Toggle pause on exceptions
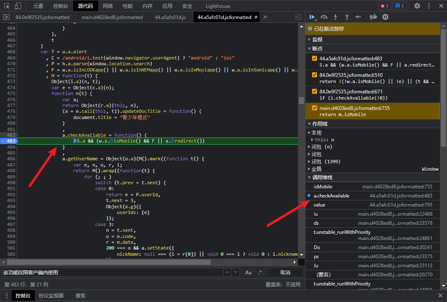Image resolution: width=447 pixels, height=302 pixels. pyautogui.click(x=385, y=17)
